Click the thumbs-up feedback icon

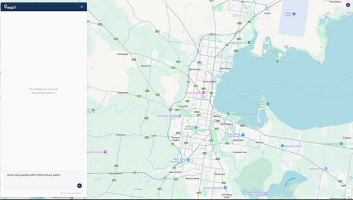62,193
